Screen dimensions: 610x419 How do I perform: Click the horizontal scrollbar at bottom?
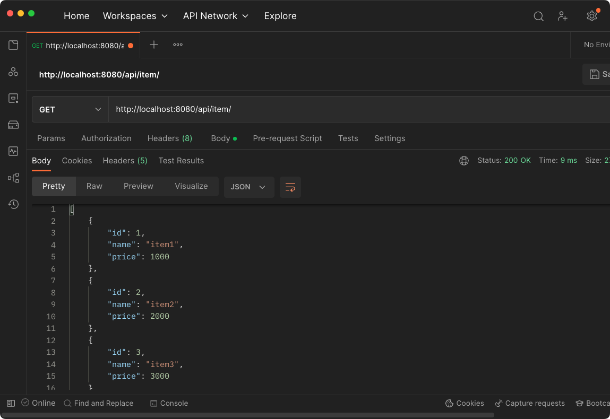pyautogui.click(x=247, y=415)
